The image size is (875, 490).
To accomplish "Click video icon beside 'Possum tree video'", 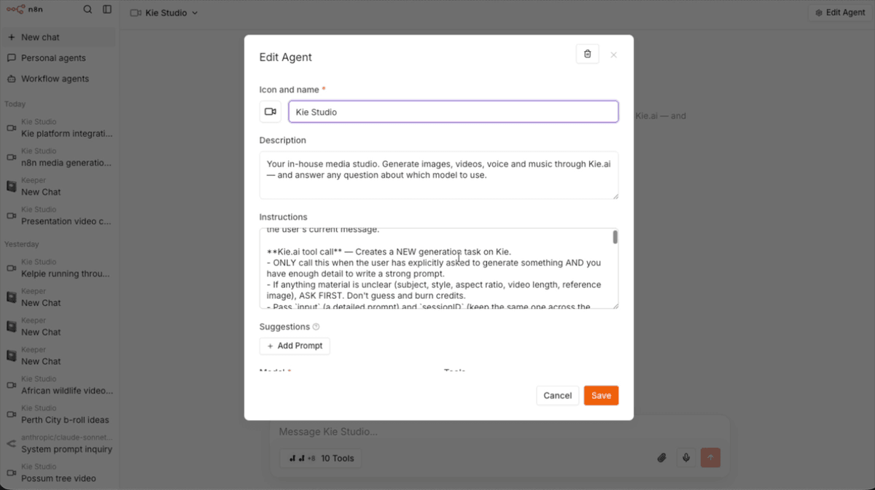I will [x=11, y=472].
